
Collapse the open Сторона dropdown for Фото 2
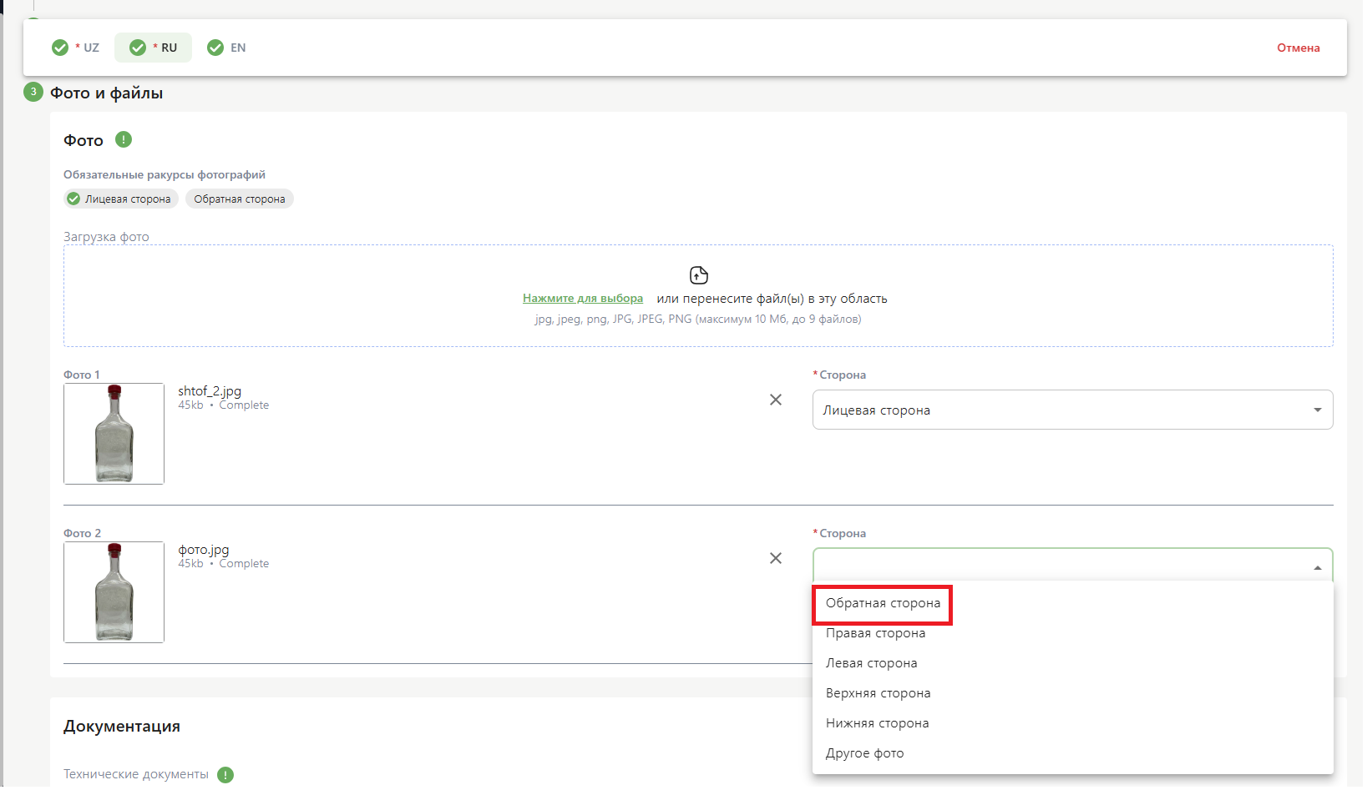[1317, 568]
